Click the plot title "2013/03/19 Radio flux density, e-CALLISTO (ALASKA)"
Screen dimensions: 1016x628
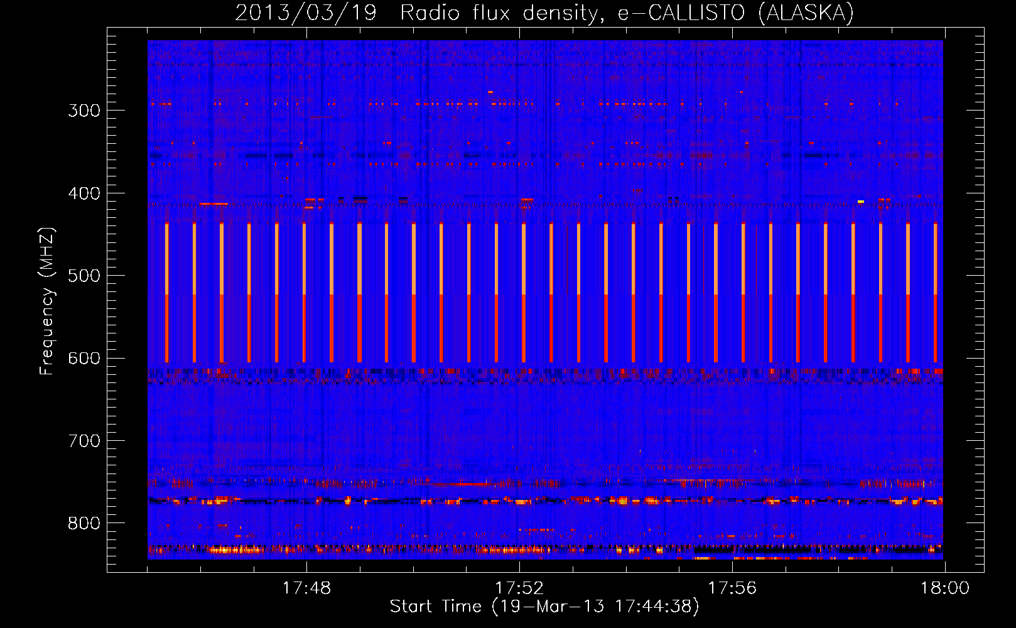544,13
